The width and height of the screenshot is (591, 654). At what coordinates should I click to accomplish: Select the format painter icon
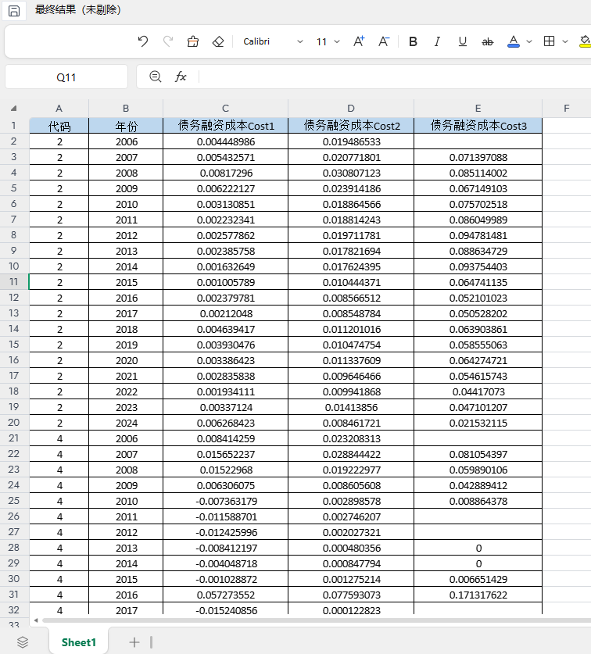tap(193, 41)
